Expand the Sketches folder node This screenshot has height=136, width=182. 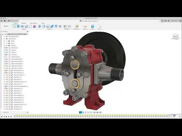4,46
